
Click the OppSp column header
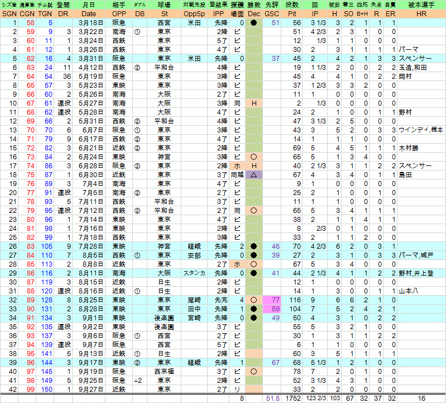pyautogui.click(x=194, y=13)
